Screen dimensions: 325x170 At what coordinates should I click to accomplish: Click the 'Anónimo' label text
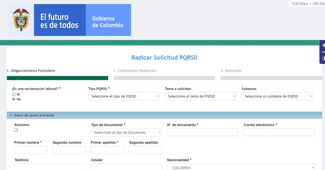[x=22, y=125]
